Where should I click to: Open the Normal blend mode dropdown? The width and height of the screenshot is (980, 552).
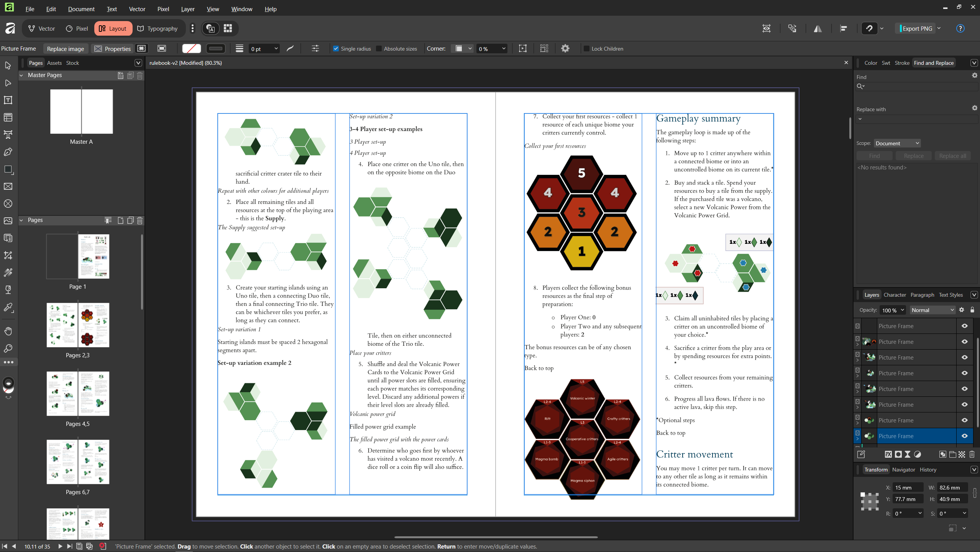pyautogui.click(x=932, y=310)
